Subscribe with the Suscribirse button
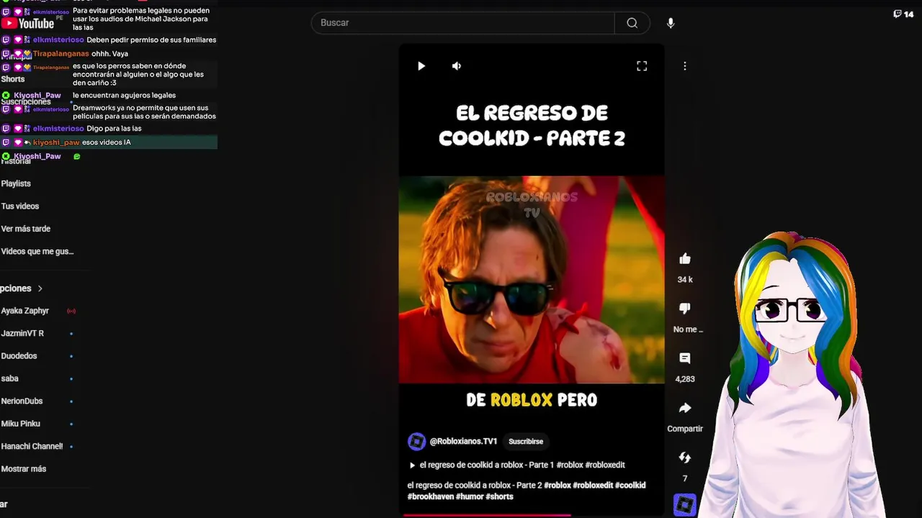 [526, 442]
